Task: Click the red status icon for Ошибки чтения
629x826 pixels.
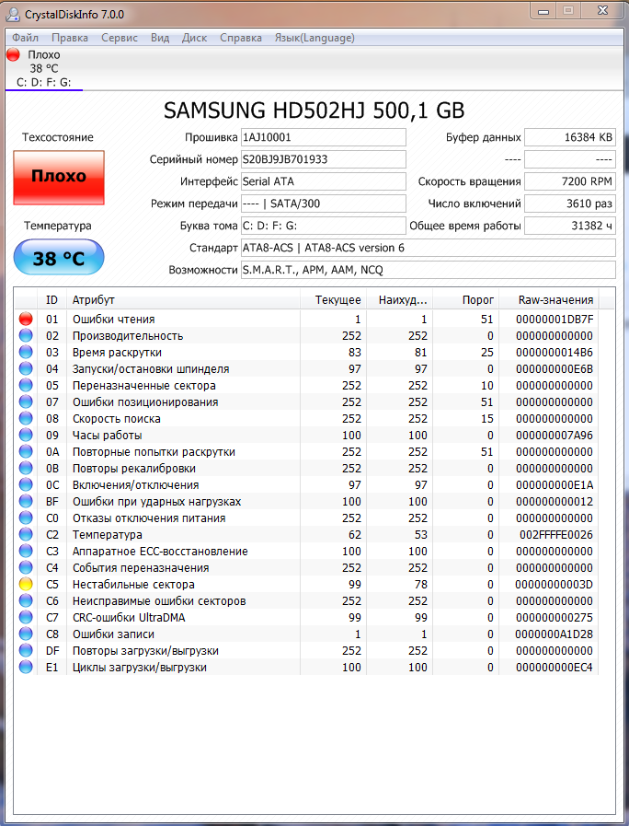Action: (26, 319)
